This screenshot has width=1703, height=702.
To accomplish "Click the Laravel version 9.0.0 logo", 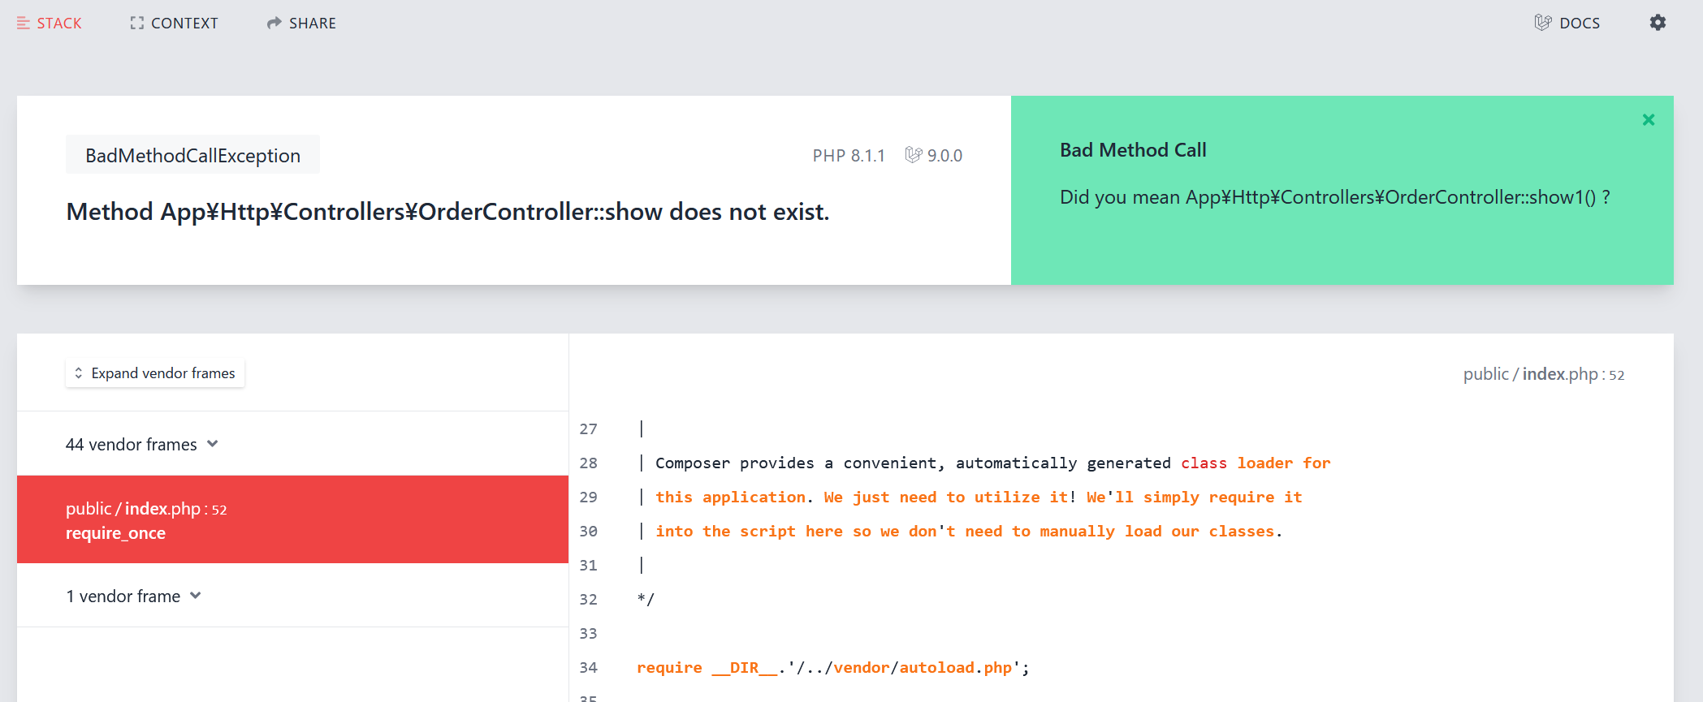I will point(913,155).
